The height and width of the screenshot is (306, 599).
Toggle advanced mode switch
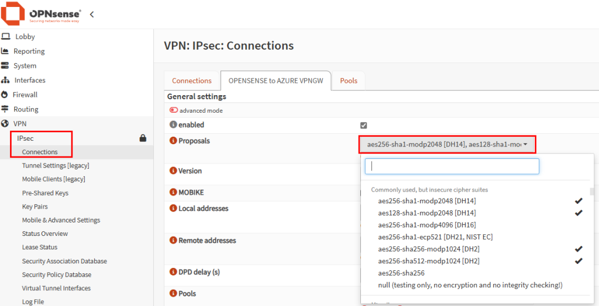[174, 110]
